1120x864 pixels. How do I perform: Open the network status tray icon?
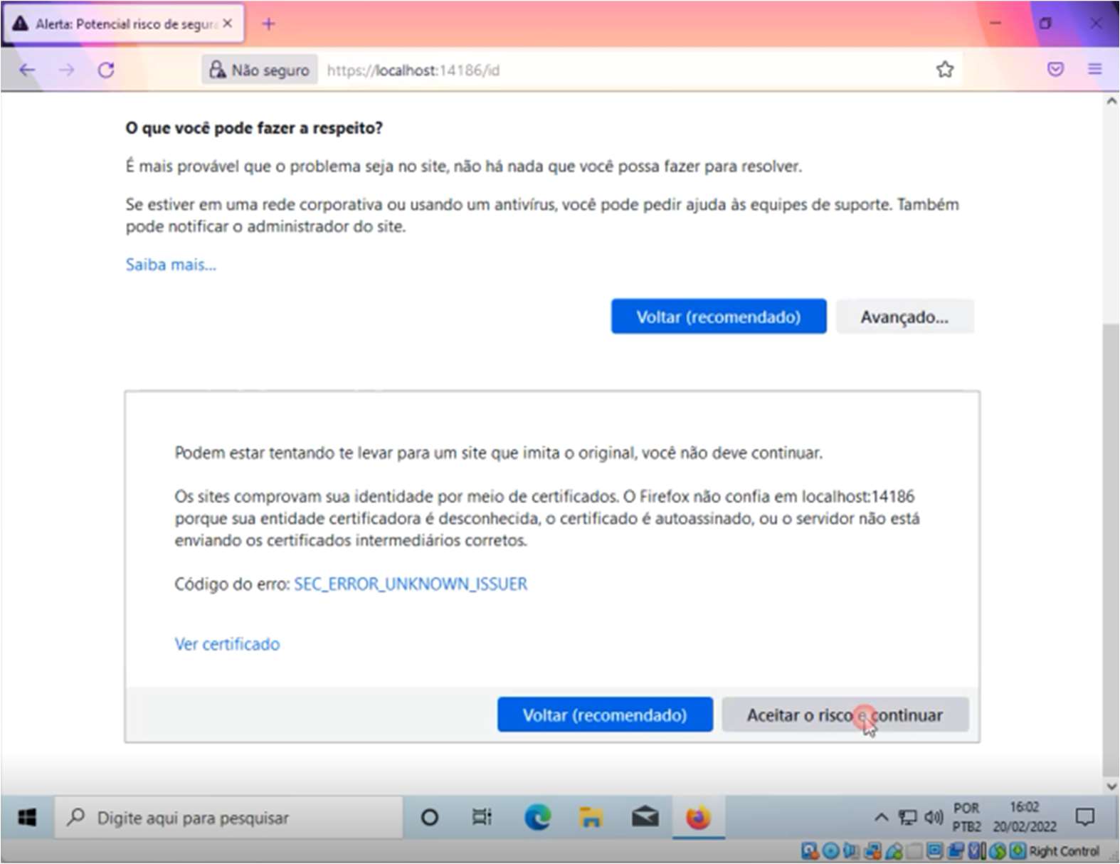click(x=907, y=817)
